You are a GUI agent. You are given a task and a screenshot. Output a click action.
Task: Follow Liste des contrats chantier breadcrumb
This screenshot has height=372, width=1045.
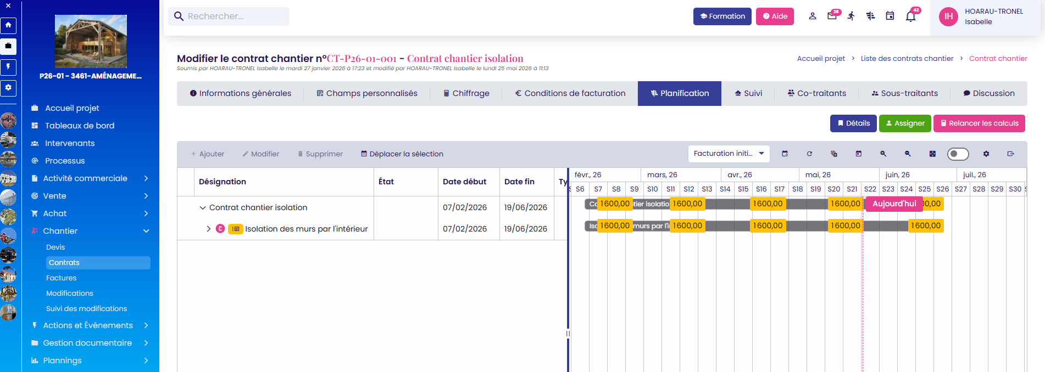(907, 59)
